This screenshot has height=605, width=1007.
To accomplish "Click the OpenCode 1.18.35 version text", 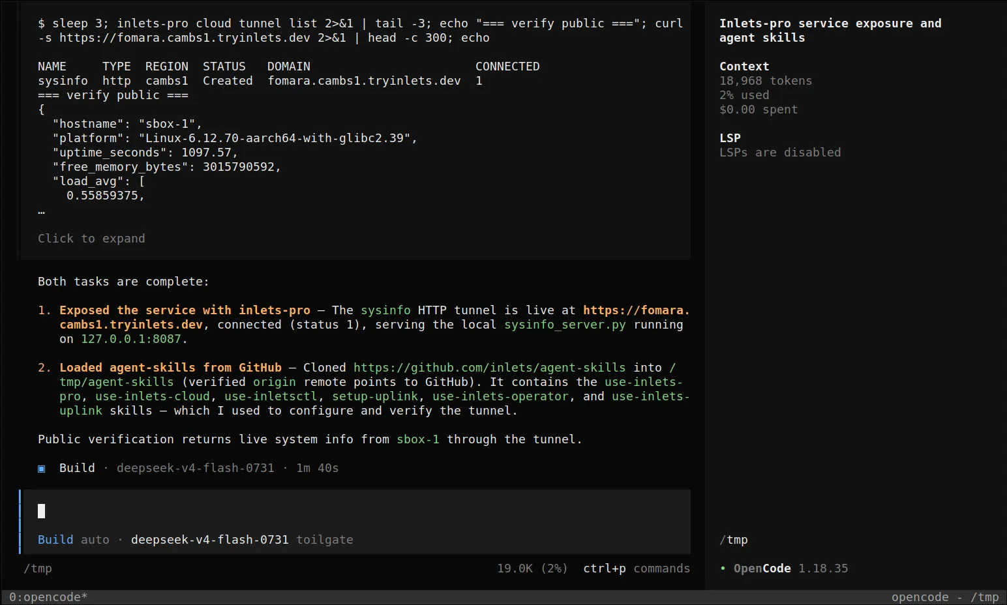I will pyautogui.click(x=791, y=568).
